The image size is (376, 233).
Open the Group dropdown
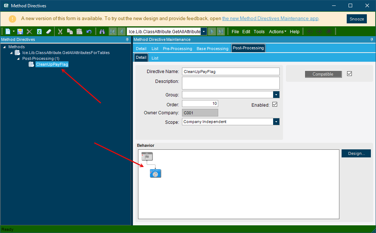276,95
